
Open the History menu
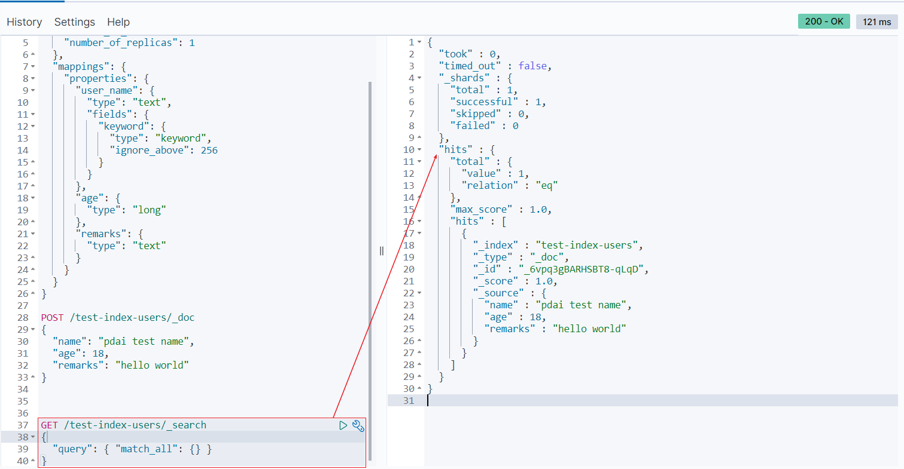point(25,22)
